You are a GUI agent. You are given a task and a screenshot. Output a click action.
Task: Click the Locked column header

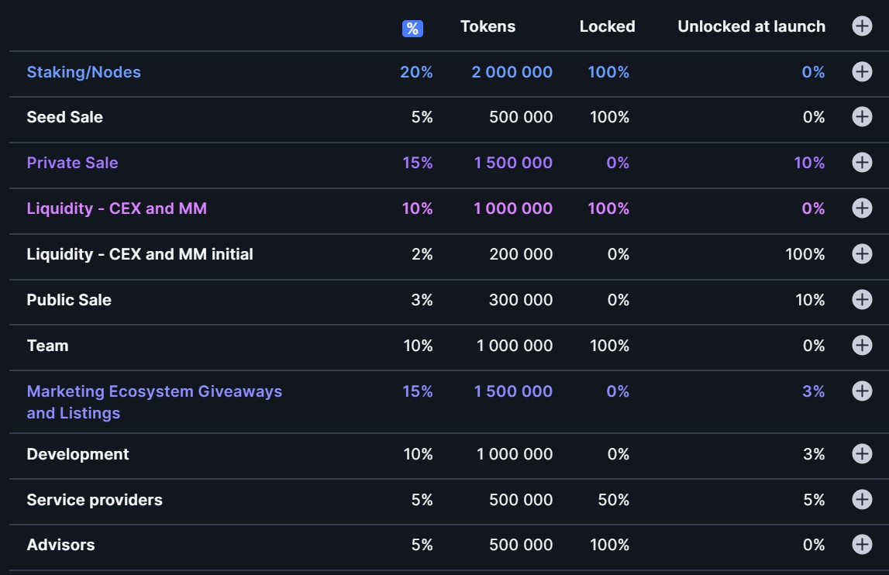(608, 26)
